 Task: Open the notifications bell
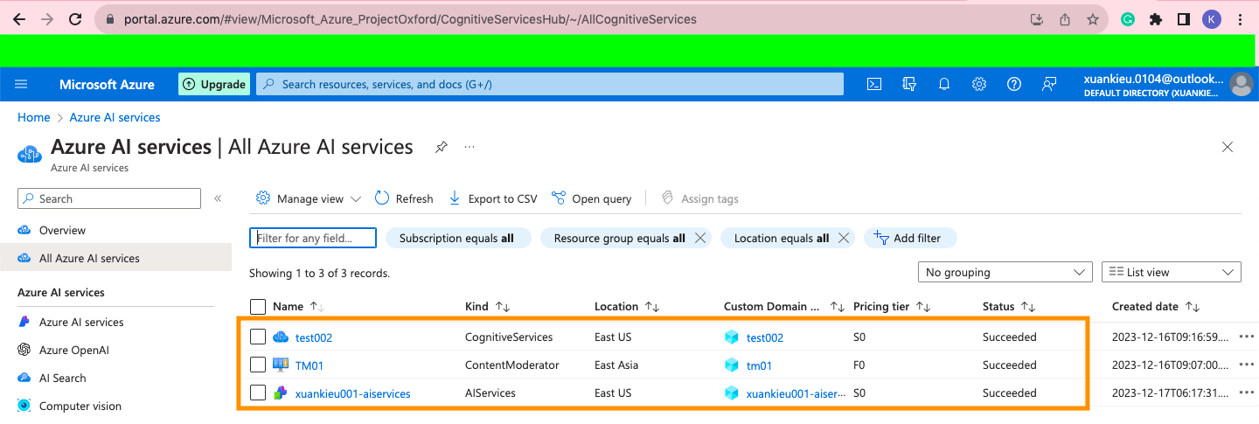[944, 84]
